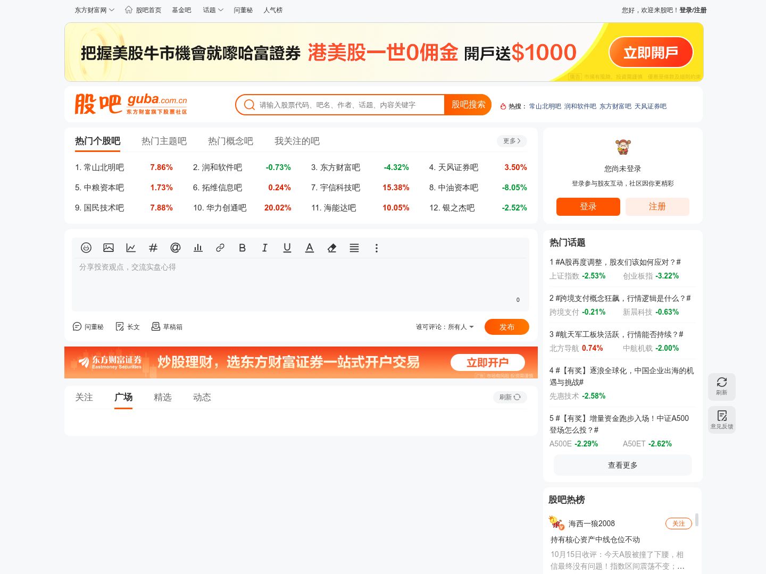The image size is (766, 574).
Task: Mention a user with the @ icon
Action: [176, 248]
